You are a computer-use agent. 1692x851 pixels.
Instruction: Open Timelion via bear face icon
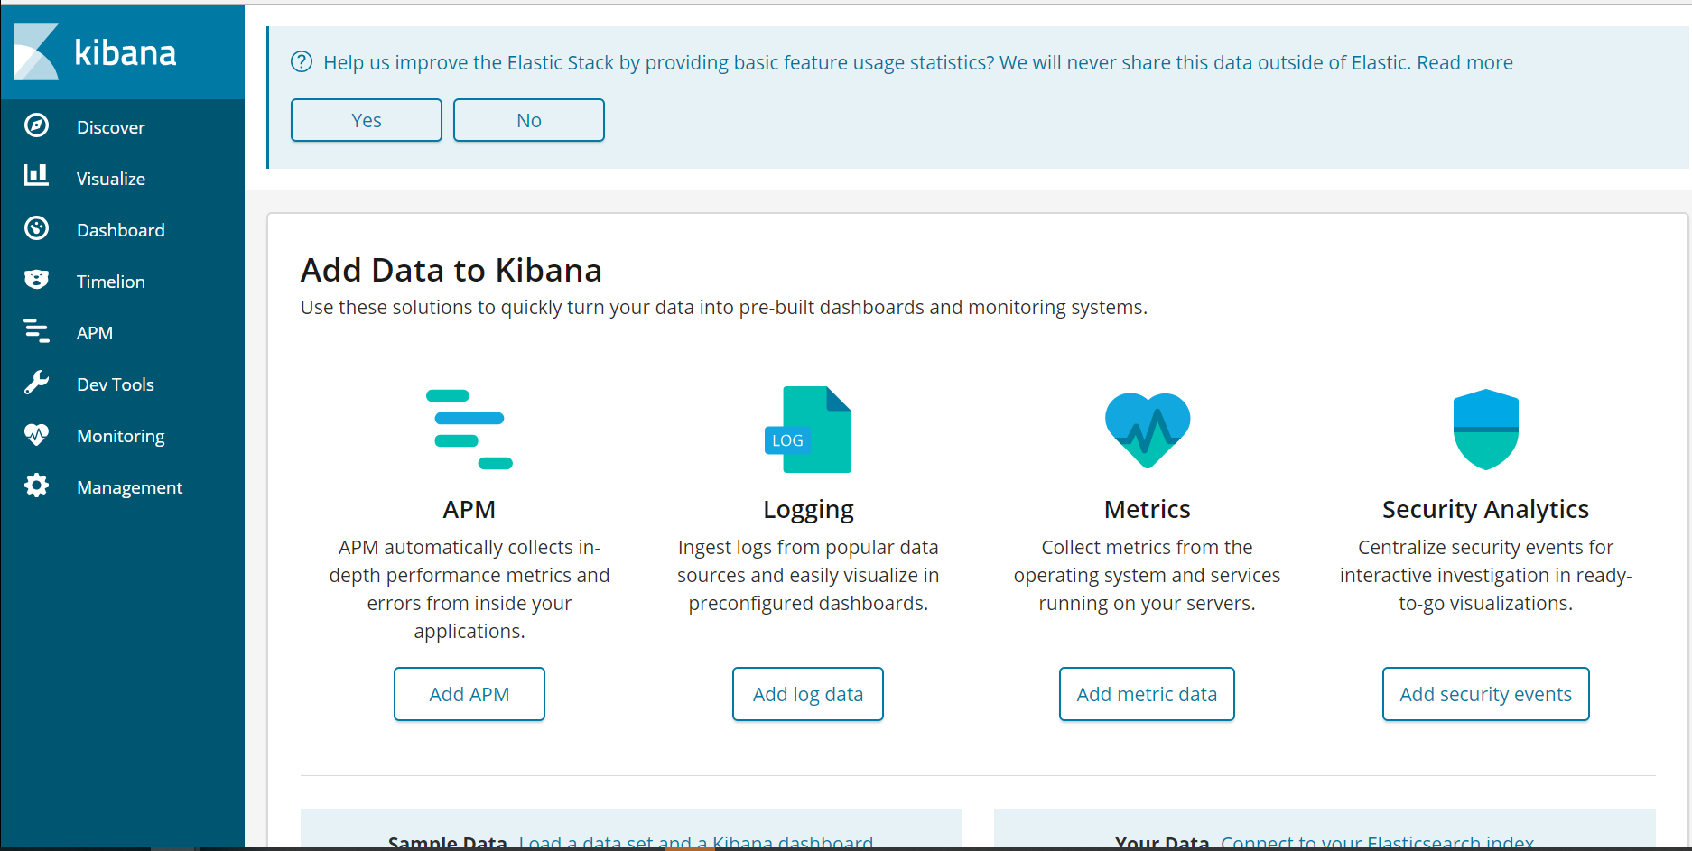point(37,280)
